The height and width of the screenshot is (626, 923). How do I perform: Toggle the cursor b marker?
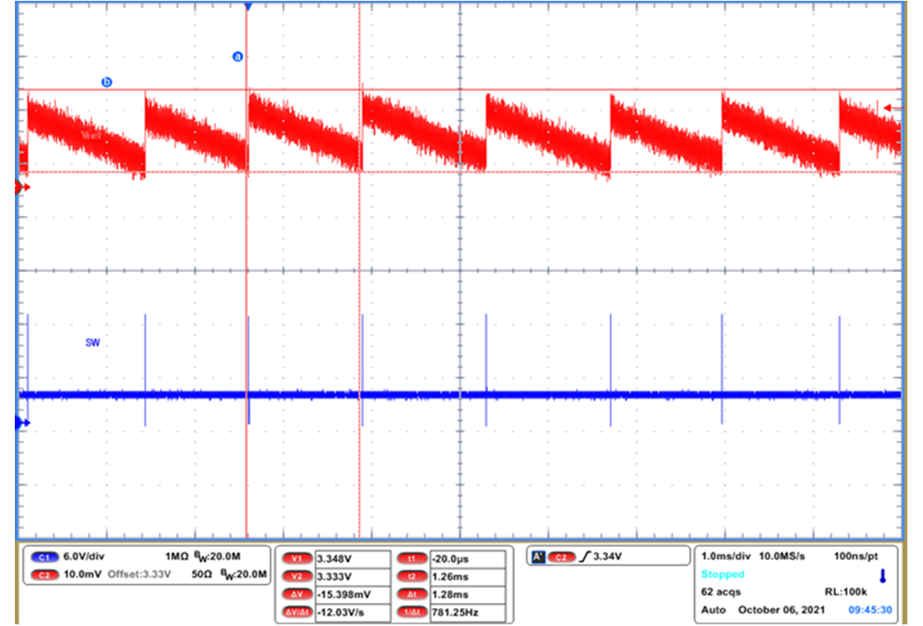(x=107, y=82)
